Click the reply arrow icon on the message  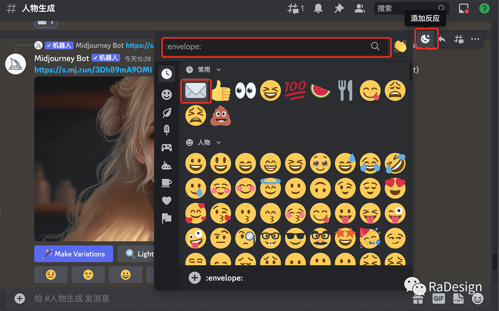coord(442,39)
